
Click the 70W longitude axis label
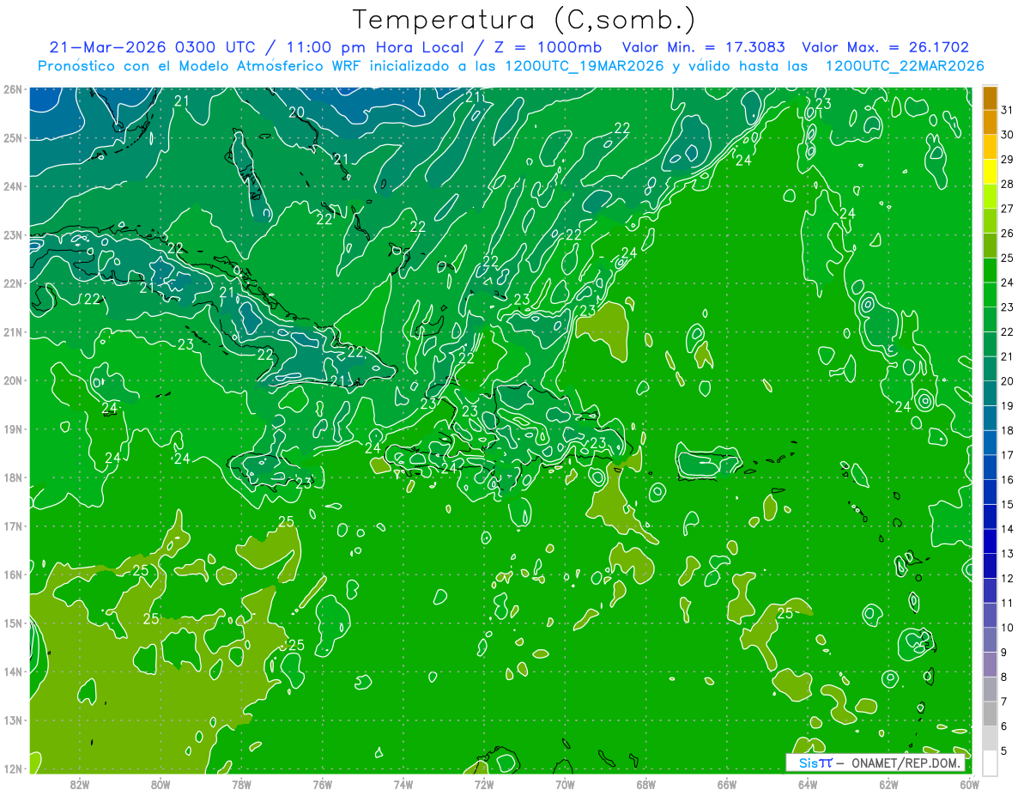[x=565, y=784]
